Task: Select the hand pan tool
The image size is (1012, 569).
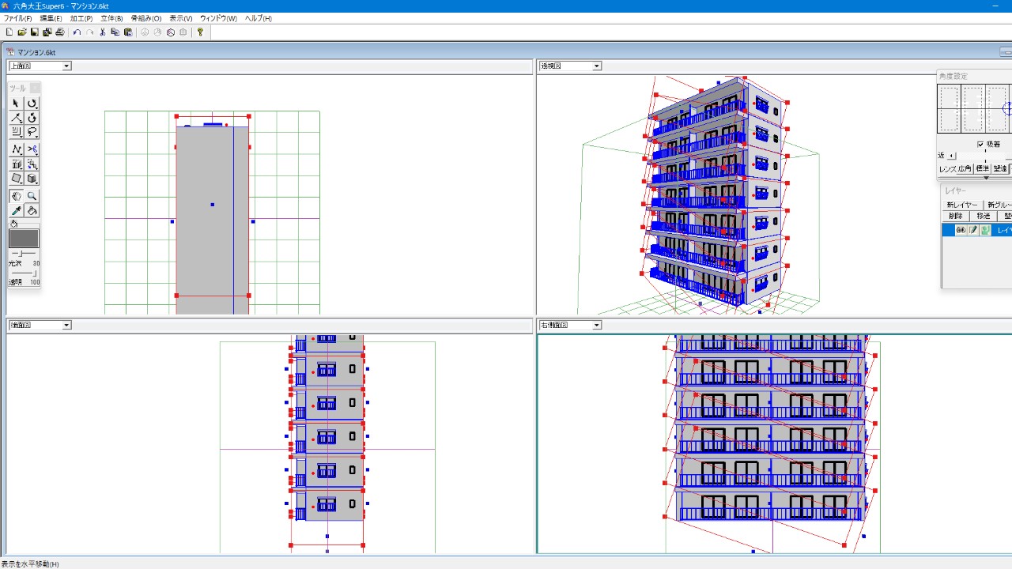Action: [x=16, y=196]
